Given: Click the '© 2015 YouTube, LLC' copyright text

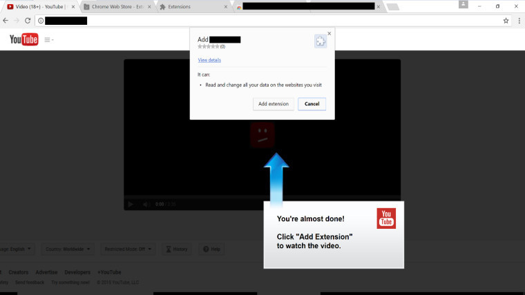Looking at the screenshot, I should (x=118, y=283).
